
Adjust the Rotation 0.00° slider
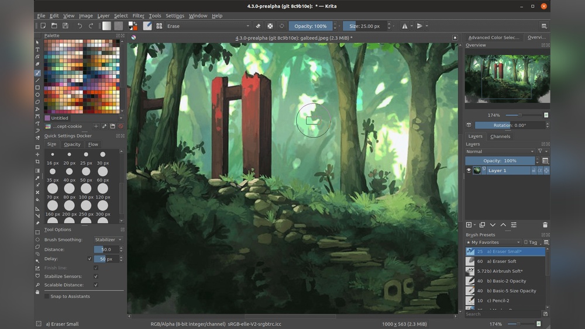tap(510, 125)
